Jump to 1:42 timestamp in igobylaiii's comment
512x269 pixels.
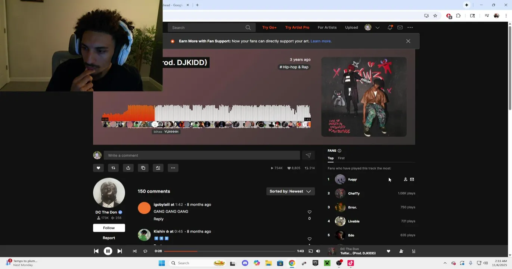[179, 204]
